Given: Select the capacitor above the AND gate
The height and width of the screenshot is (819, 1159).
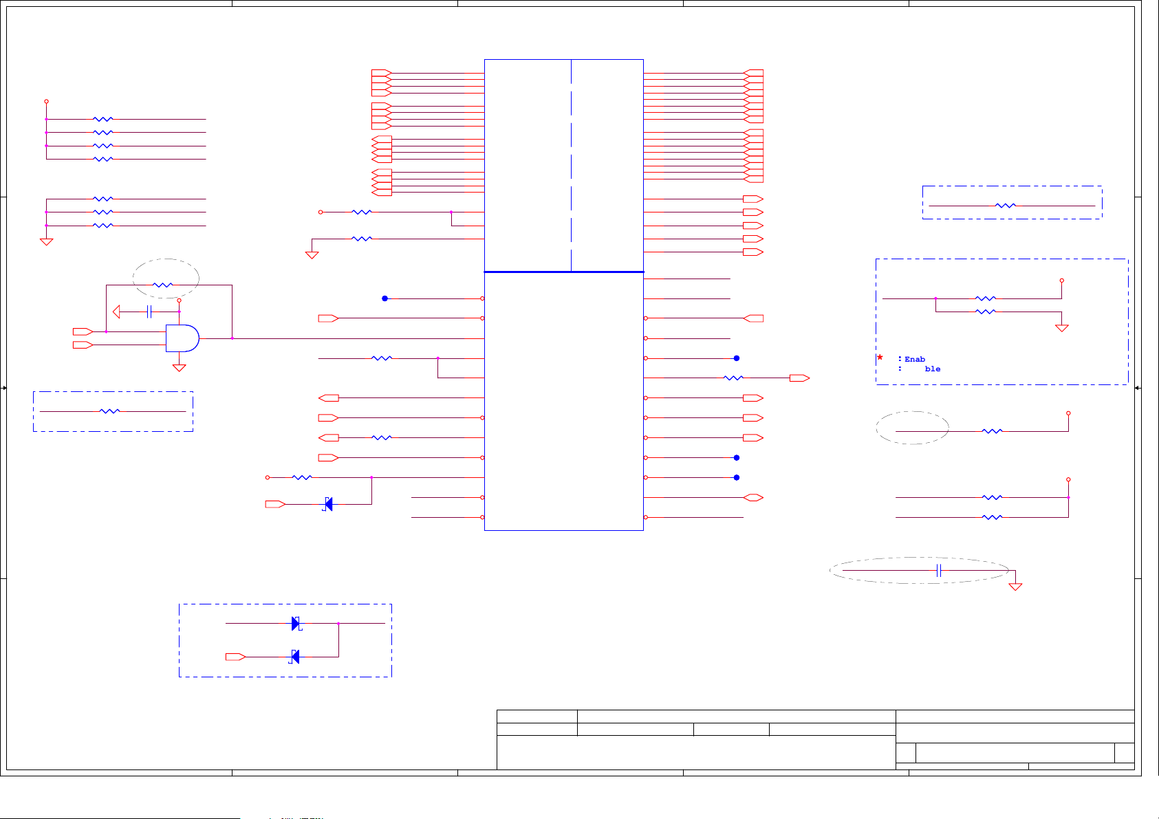Looking at the screenshot, I should (x=149, y=312).
